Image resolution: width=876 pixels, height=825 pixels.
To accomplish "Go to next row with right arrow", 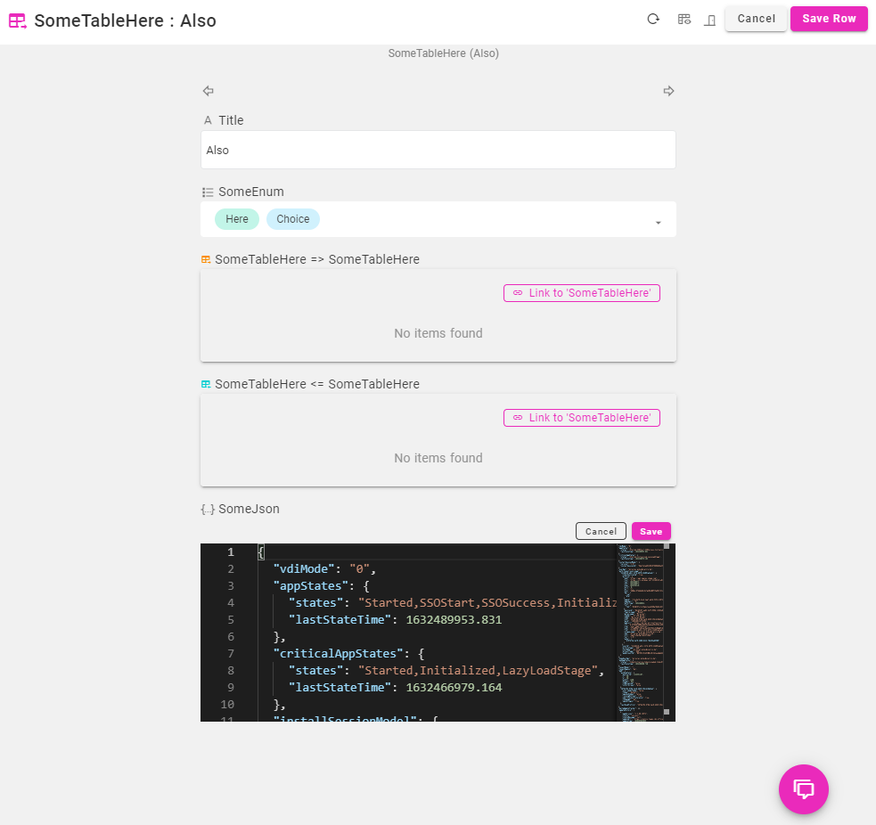I will coord(668,91).
